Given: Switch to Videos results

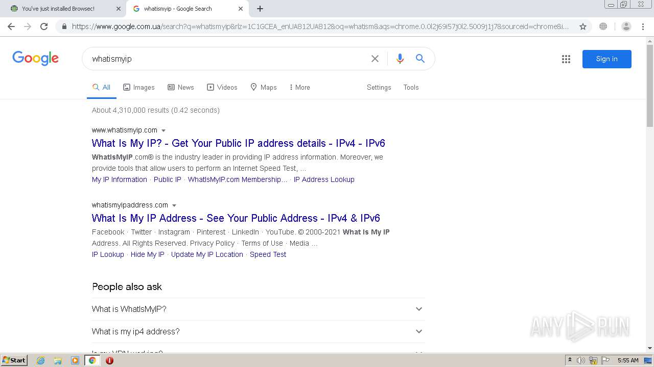Looking at the screenshot, I should click(x=222, y=87).
